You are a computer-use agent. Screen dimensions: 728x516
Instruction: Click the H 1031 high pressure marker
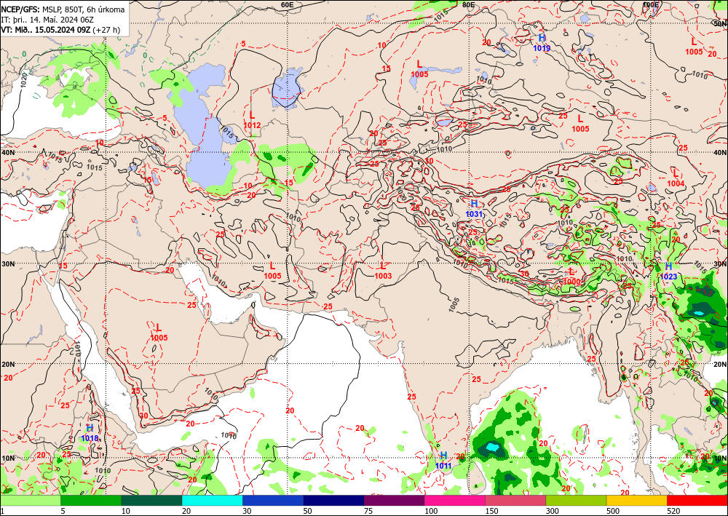[474, 209]
